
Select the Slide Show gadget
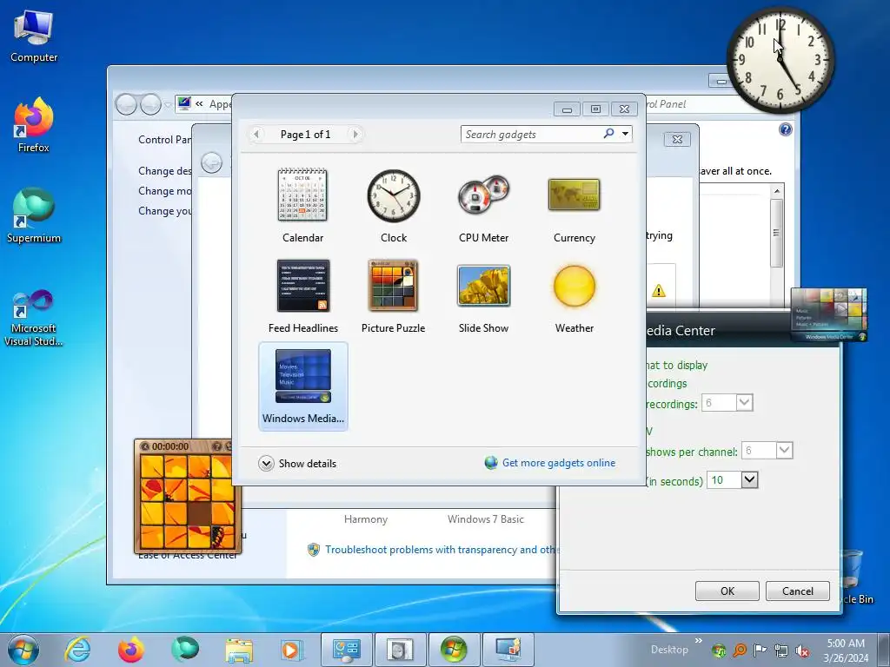[483, 295]
